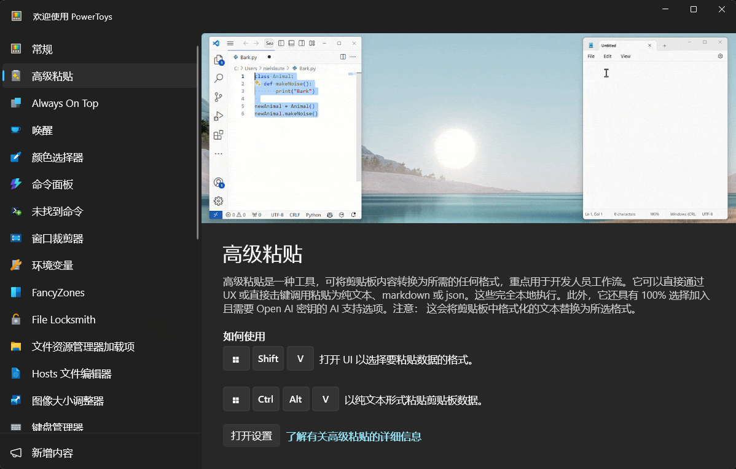Open the 未找到命令 icon

16,211
